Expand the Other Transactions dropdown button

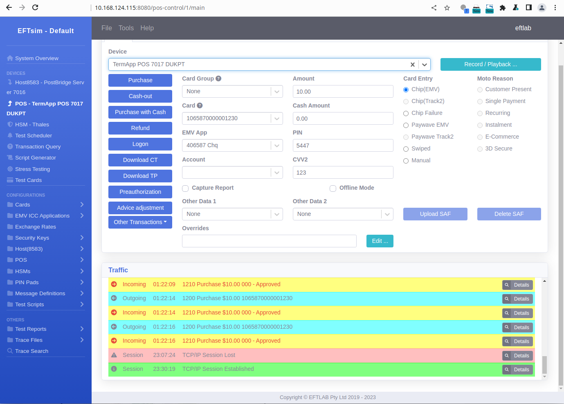[140, 222]
